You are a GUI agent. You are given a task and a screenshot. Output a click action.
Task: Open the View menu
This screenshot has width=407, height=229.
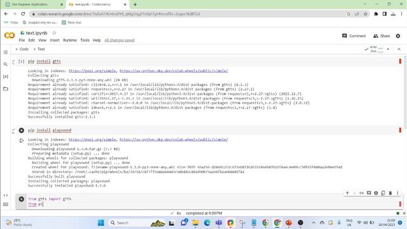tap(42, 40)
